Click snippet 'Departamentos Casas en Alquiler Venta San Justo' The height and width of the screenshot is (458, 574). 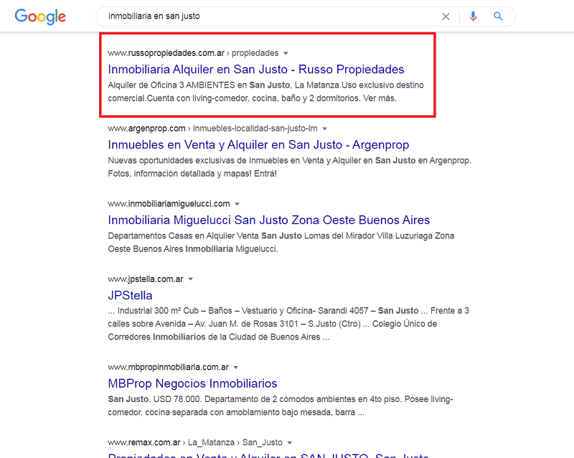tap(281, 242)
